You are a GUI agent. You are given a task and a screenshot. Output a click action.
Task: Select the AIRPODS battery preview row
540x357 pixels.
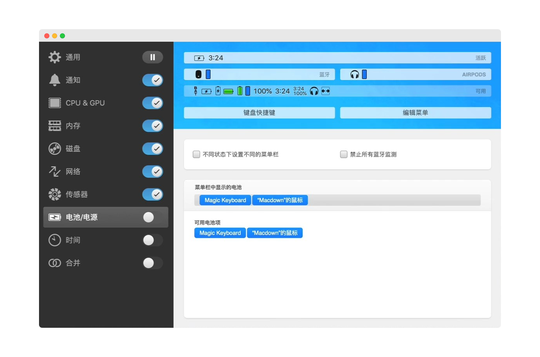click(416, 74)
